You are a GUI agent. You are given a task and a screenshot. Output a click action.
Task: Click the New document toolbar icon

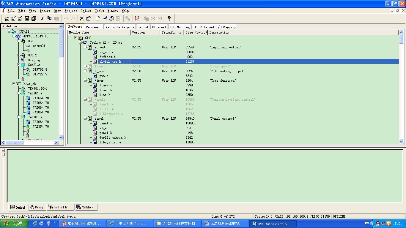(7, 18)
